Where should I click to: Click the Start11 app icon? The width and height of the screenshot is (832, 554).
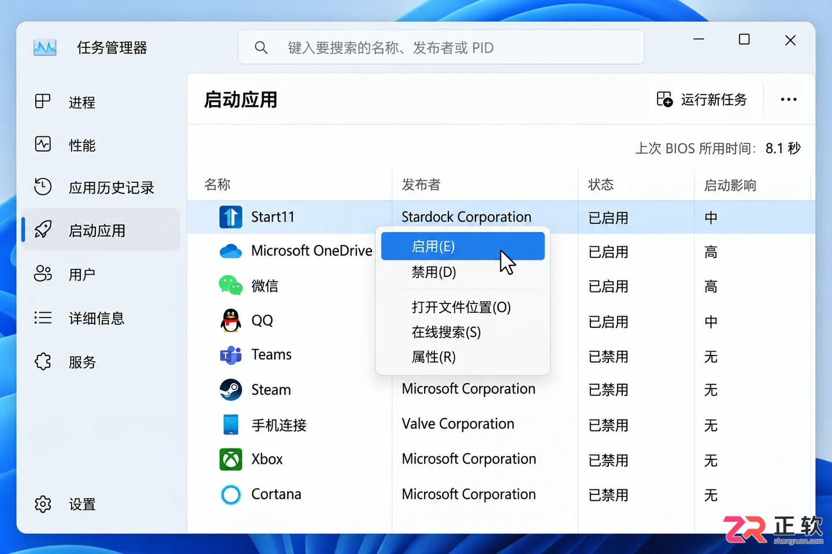[x=231, y=217]
